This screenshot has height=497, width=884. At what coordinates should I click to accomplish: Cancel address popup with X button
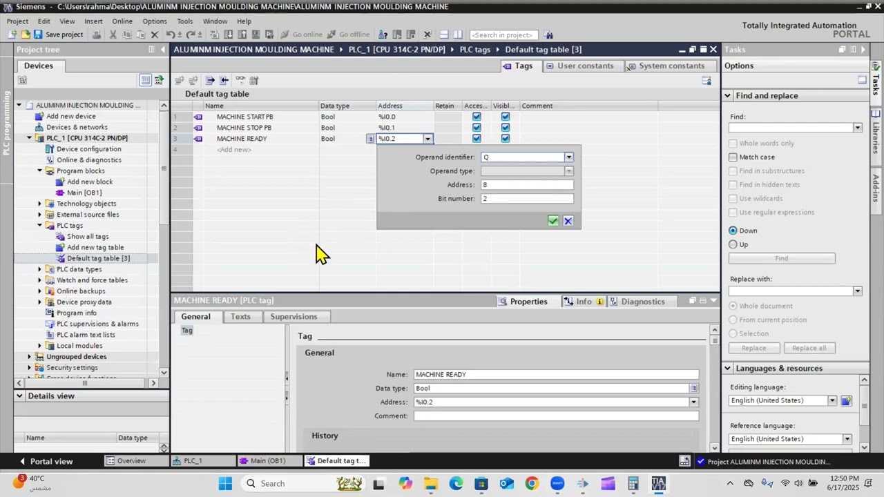(x=568, y=221)
